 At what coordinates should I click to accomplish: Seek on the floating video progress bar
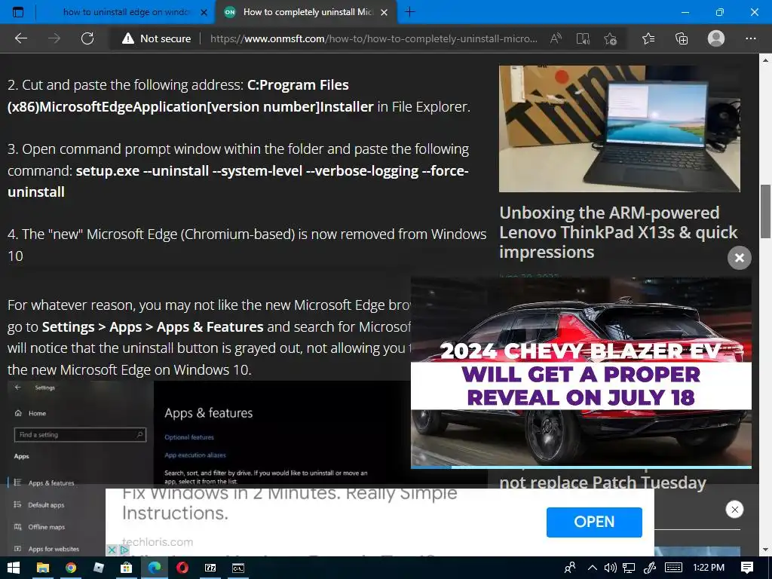[x=581, y=467]
